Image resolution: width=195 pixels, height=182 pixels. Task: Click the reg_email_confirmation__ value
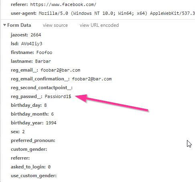(x=92, y=79)
